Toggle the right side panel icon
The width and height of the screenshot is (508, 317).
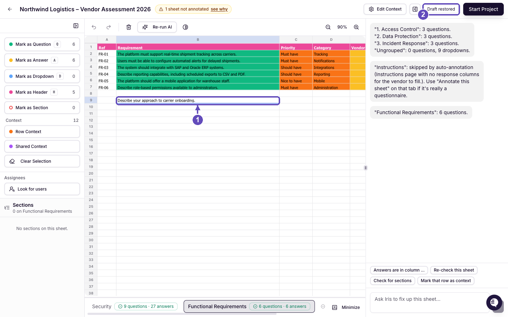[415, 9]
